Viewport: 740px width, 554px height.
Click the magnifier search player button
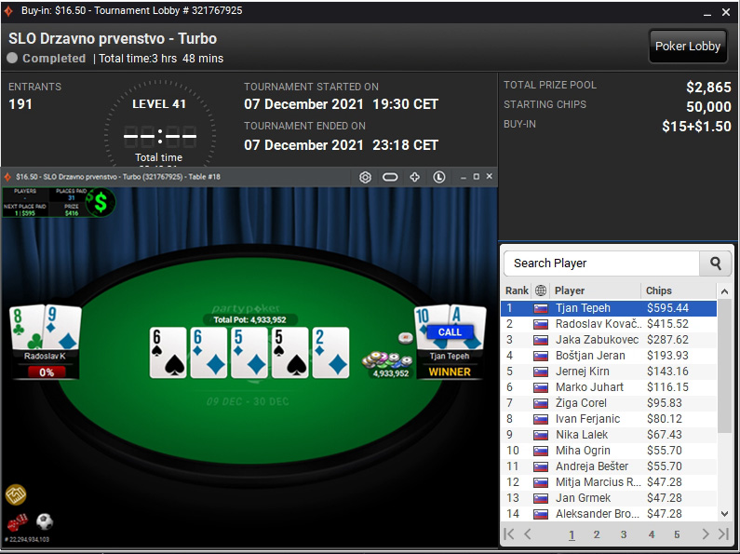tap(715, 263)
